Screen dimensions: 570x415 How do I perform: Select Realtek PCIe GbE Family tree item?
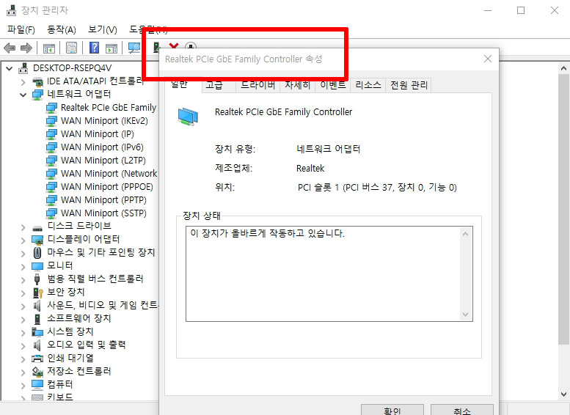101,108
